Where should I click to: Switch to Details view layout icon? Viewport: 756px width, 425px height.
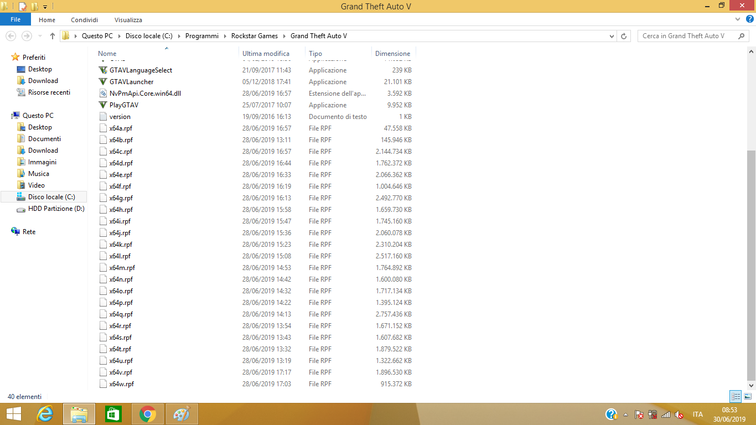[736, 396]
